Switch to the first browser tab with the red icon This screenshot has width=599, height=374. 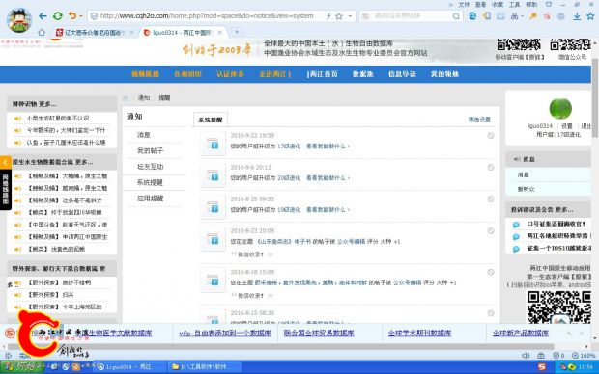(96, 33)
